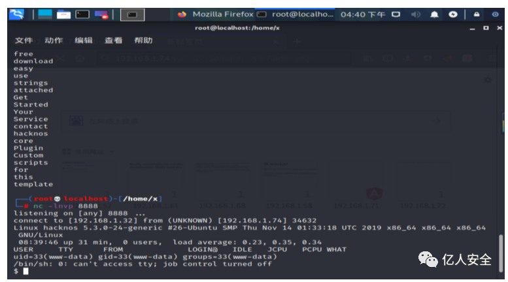Click the word 'scripts' in output list
The width and height of the screenshot is (508, 282).
point(31,163)
